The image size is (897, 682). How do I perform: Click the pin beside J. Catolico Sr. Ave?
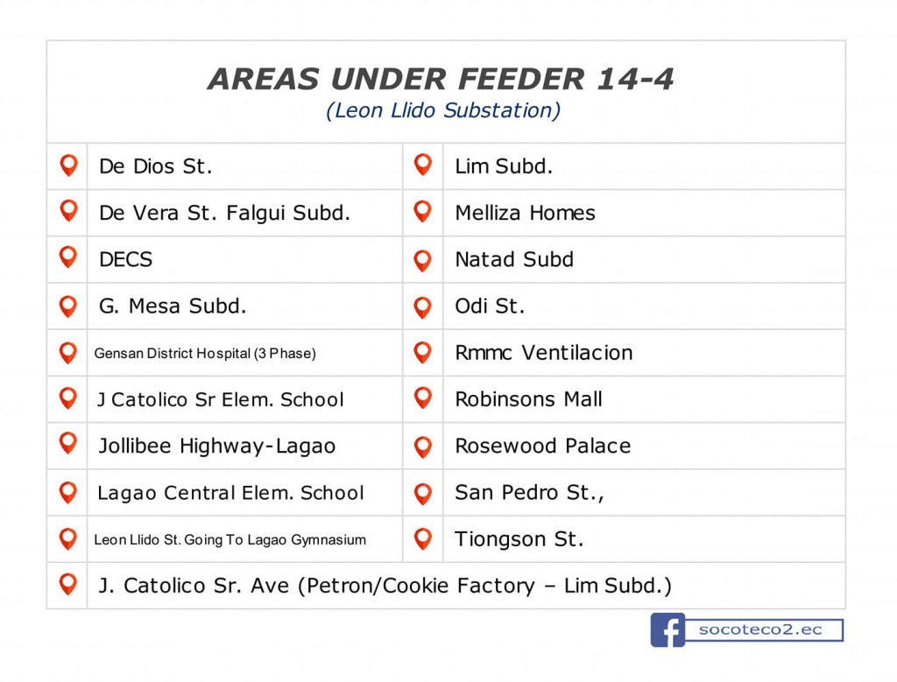click(68, 584)
